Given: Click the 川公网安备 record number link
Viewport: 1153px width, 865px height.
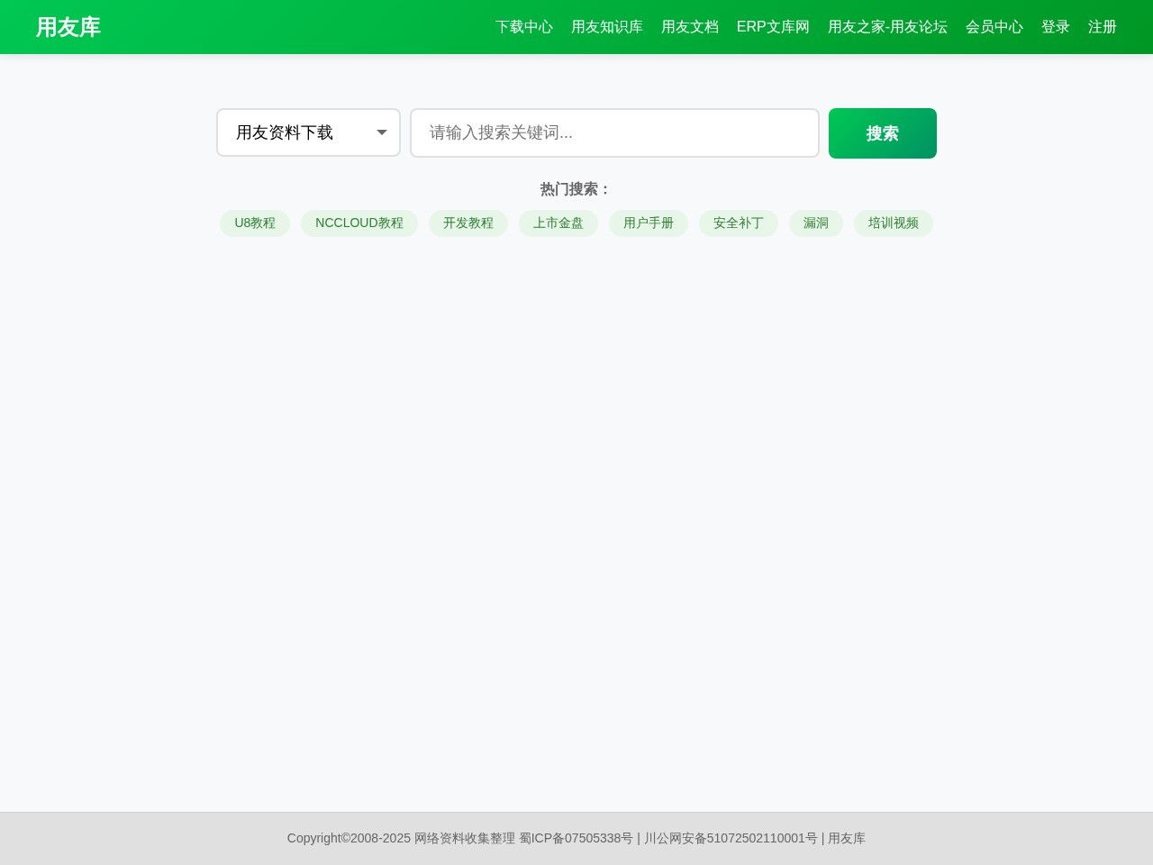Looking at the screenshot, I should pyautogui.click(x=731, y=838).
